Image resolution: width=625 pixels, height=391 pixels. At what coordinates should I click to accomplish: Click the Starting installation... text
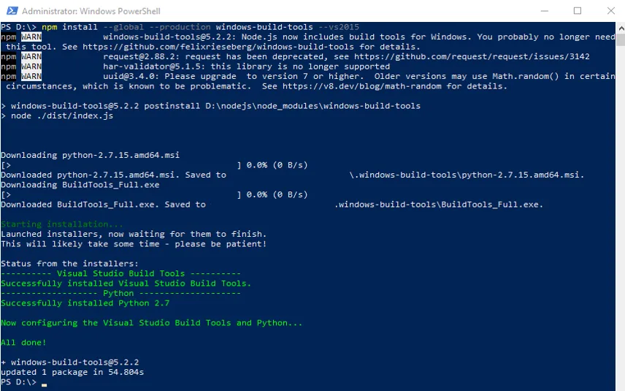point(62,224)
